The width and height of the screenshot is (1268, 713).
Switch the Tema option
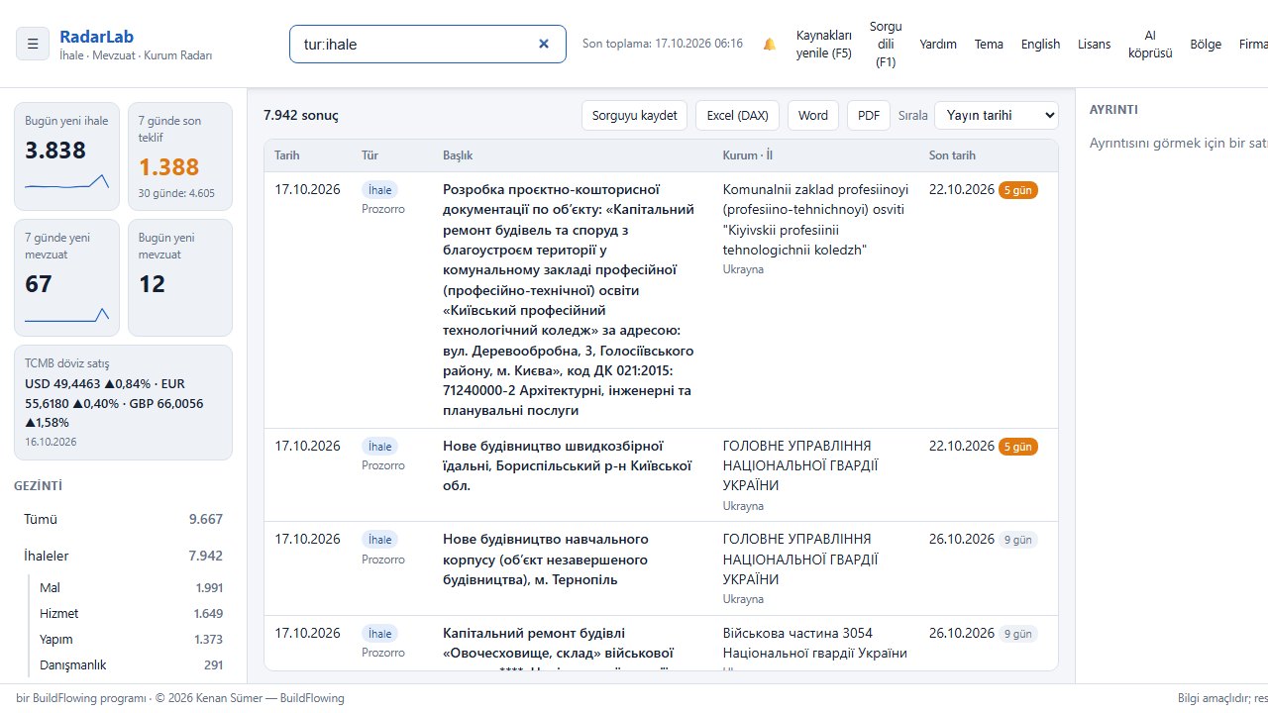989,44
